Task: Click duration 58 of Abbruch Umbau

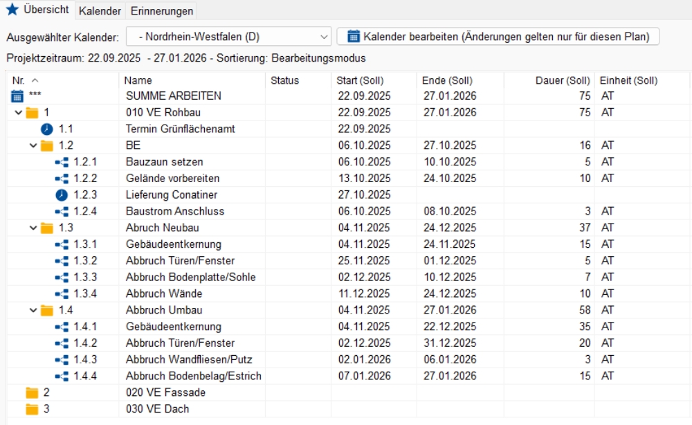Action: 585,310
